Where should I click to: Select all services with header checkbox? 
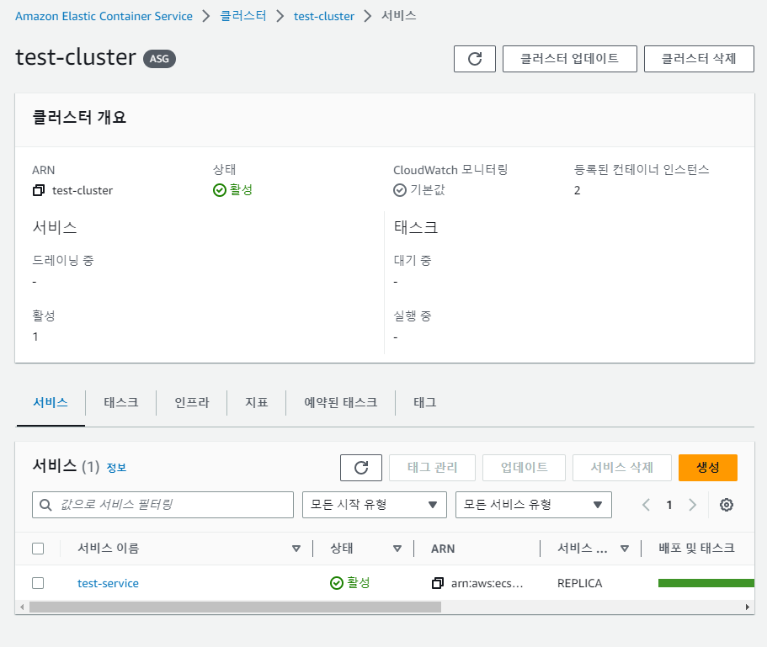click(x=38, y=549)
